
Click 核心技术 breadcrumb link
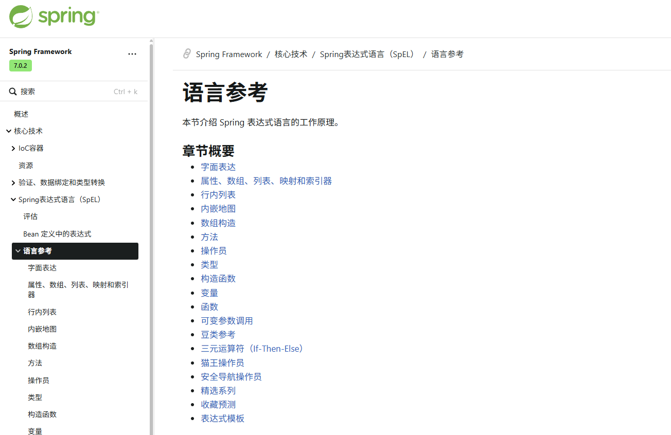coord(291,54)
